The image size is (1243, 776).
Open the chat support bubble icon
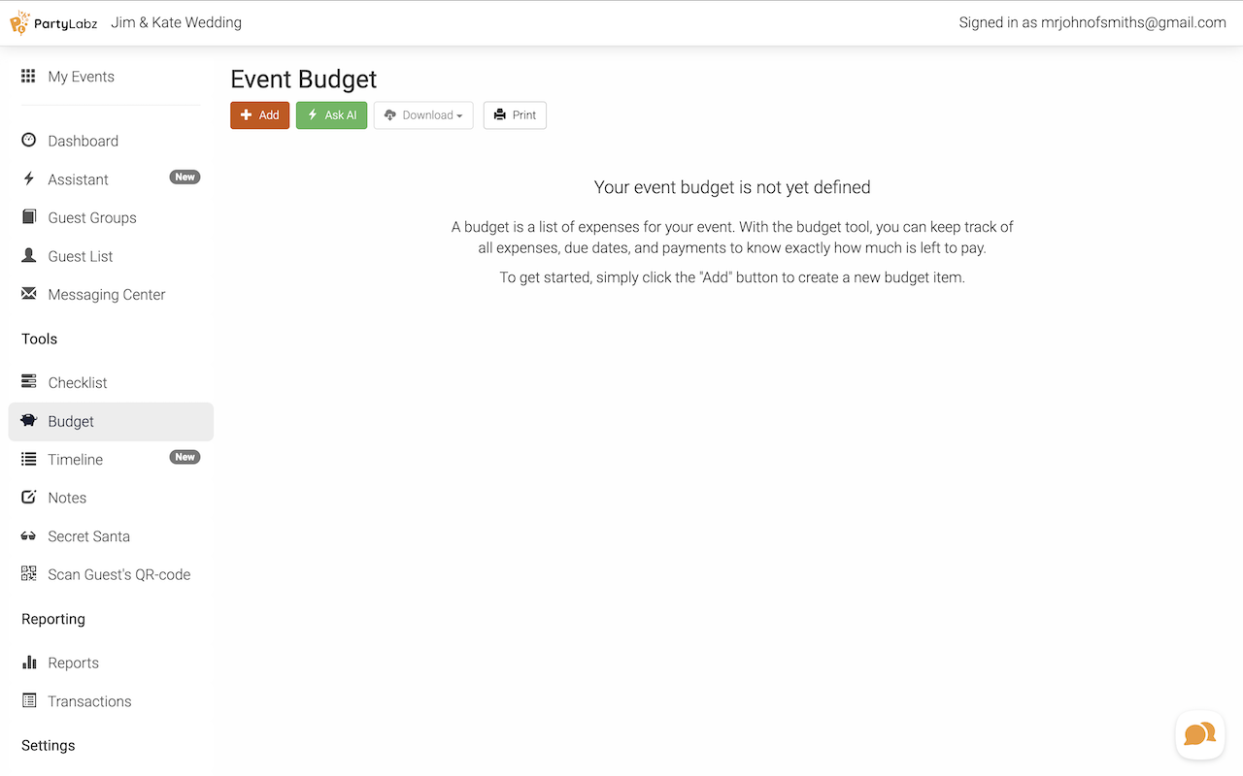pyautogui.click(x=1199, y=734)
